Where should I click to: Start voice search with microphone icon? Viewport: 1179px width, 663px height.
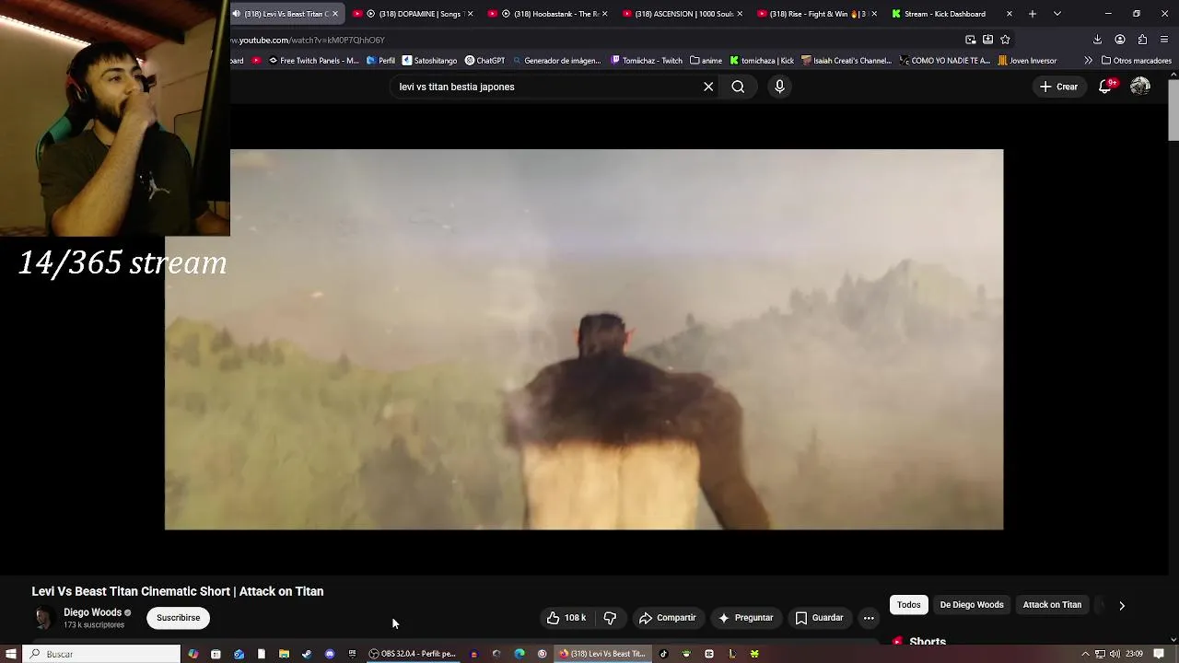pyautogui.click(x=779, y=87)
